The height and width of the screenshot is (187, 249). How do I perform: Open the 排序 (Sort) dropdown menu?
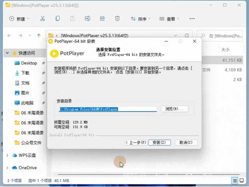pos(140,19)
